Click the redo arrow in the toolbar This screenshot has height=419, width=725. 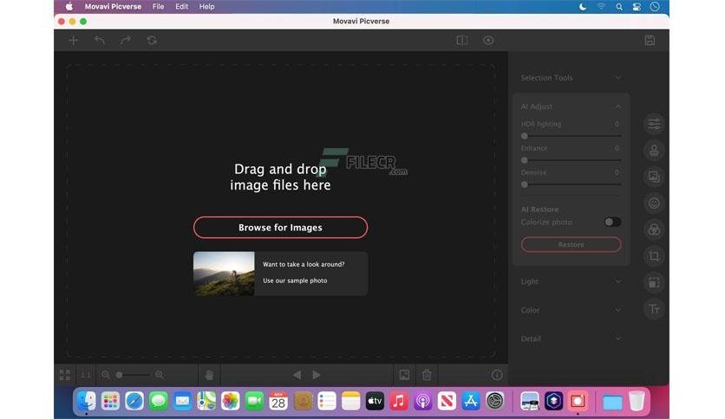click(x=126, y=40)
